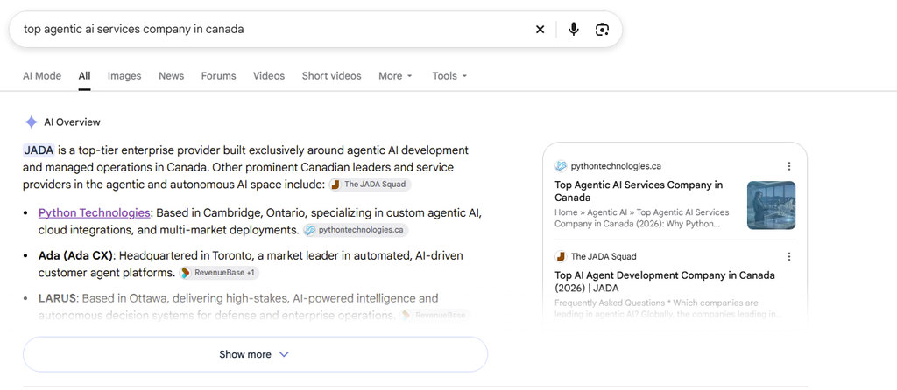Viewport: 897px width, 390px height.
Task: Click The JADA Squad site name in card
Action: [x=604, y=256]
